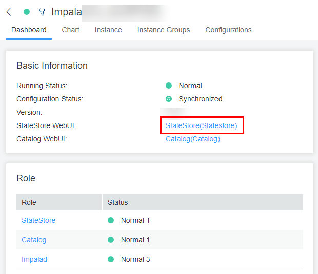Click 'Normal 3' in the Impalad row
Viewport: 318px width, 274px height.
135,259
